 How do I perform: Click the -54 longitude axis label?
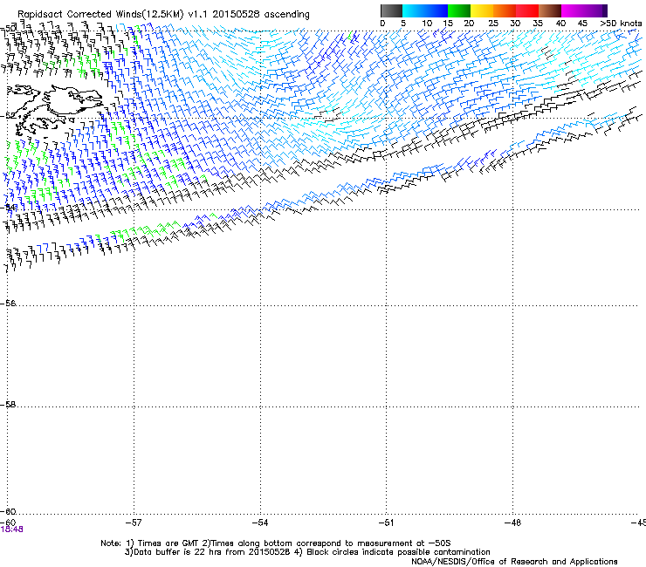click(260, 523)
